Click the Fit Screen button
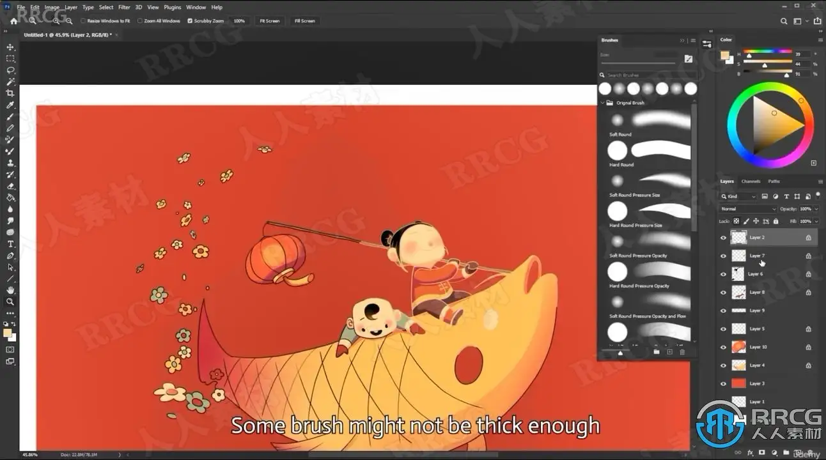This screenshot has width=826, height=460. coord(269,21)
